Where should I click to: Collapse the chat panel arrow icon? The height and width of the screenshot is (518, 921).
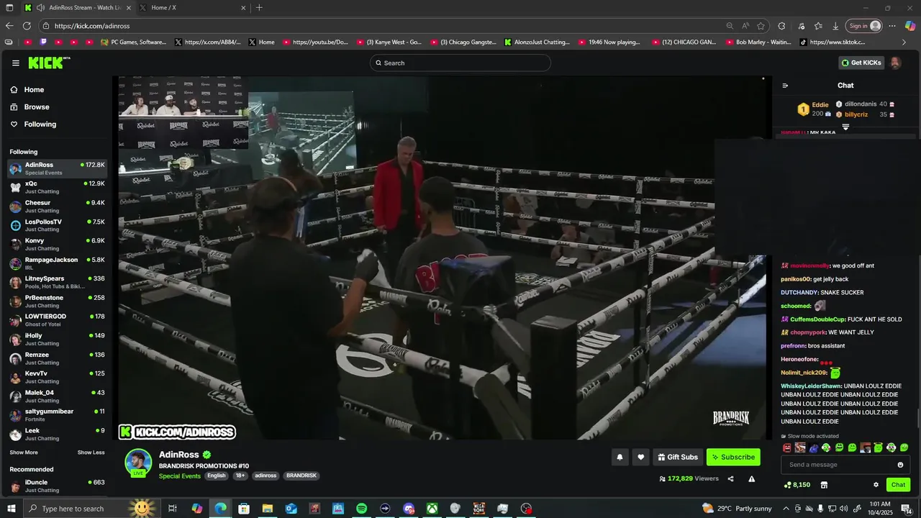click(x=785, y=86)
